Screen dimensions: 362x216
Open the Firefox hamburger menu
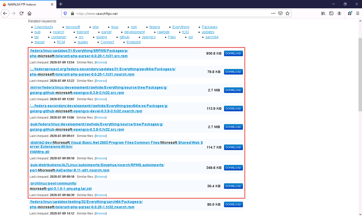(x=358, y=14)
